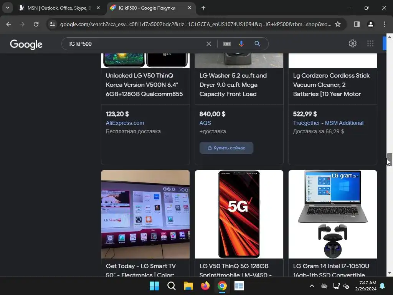Open the Windows Start menu
This screenshot has height=295, width=393.
154,286
